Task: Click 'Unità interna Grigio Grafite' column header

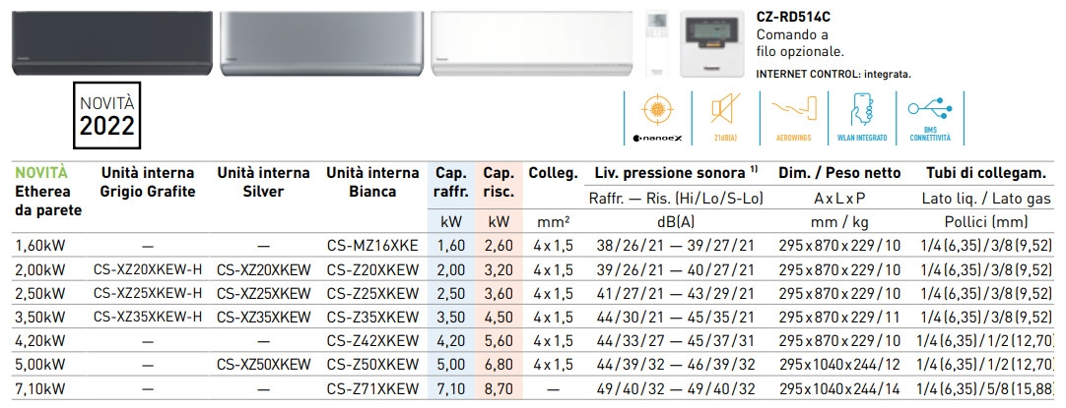Action: [148, 183]
